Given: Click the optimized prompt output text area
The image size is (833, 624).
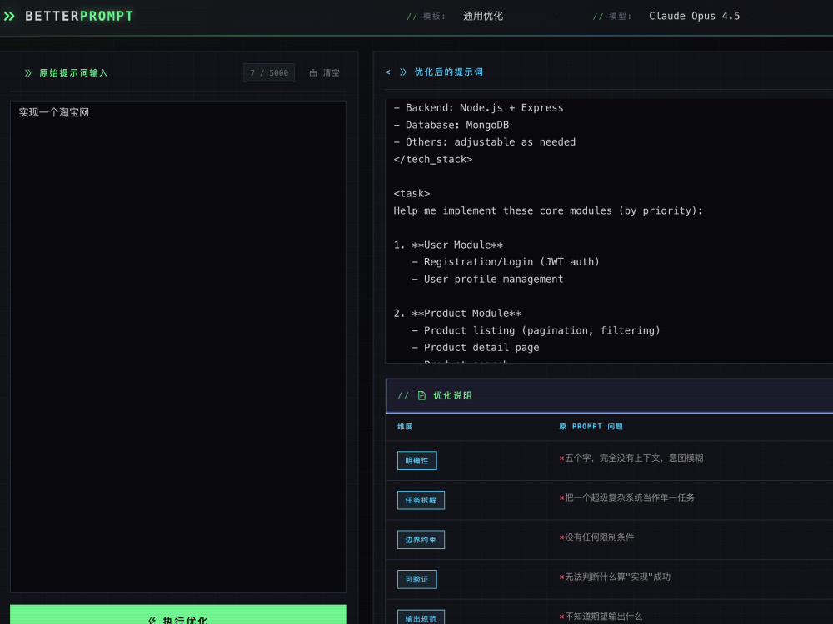Looking at the screenshot, I should (609, 230).
